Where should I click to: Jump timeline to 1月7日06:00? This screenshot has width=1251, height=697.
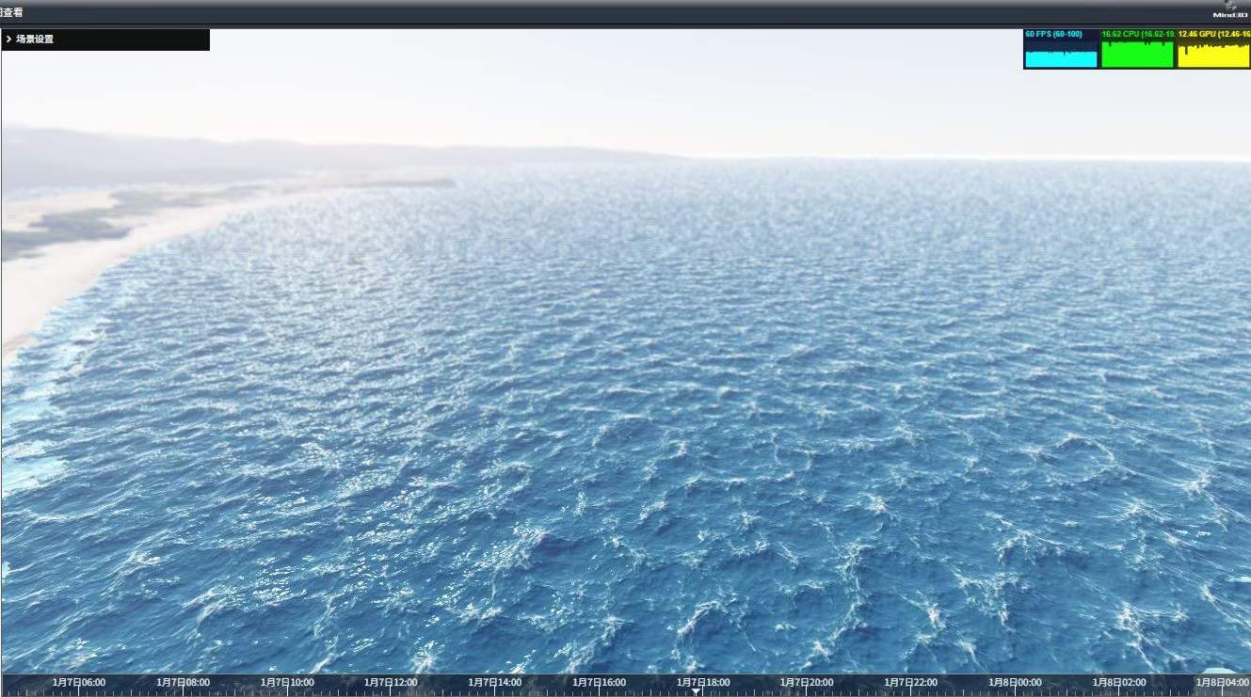tap(79, 683)
